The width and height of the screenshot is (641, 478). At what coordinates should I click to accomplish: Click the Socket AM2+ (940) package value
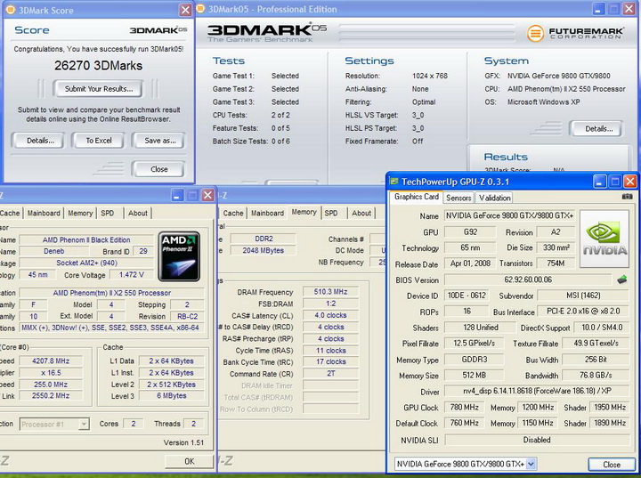86,263
